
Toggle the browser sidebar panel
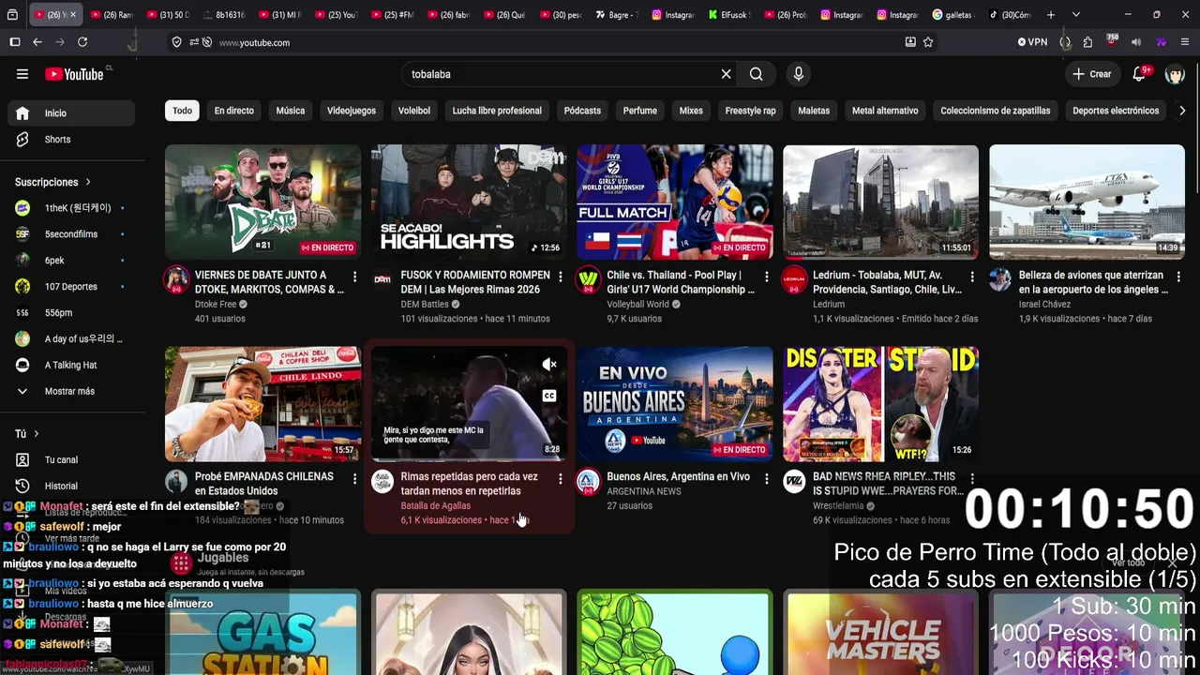(15, 42)
